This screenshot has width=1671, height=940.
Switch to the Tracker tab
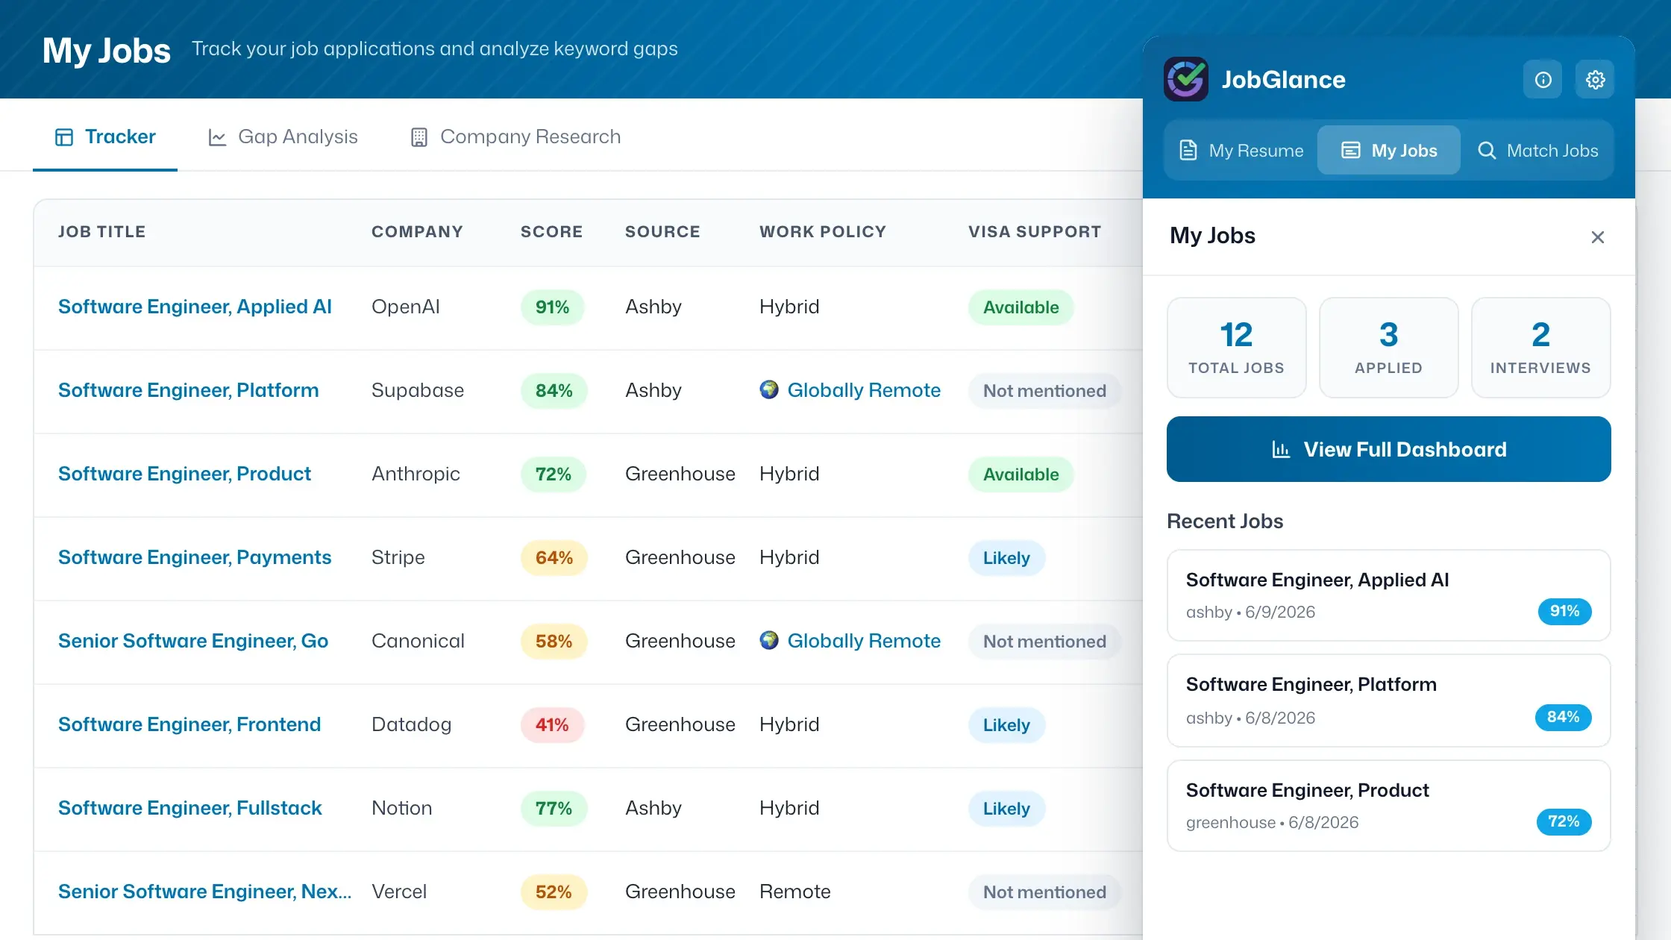point(105,137)
